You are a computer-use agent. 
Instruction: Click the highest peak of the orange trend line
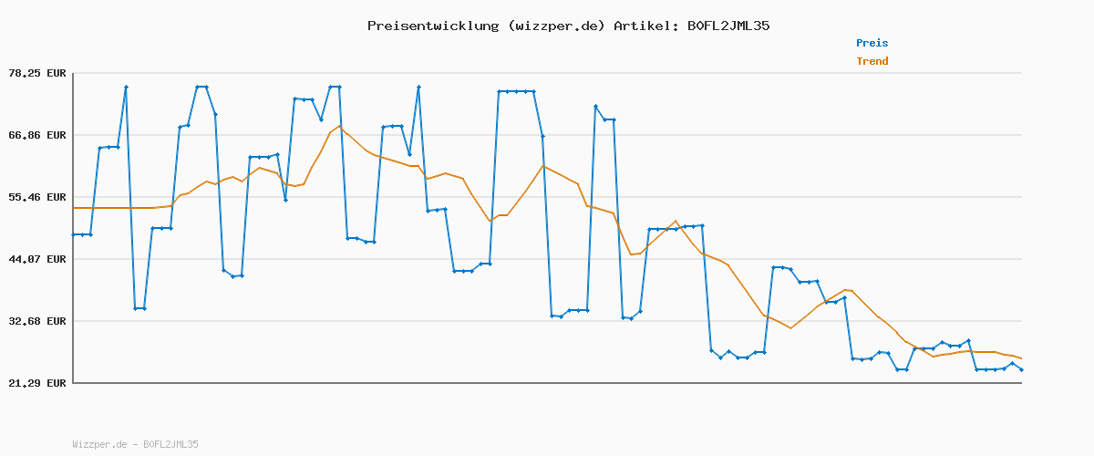click(339, 126)
